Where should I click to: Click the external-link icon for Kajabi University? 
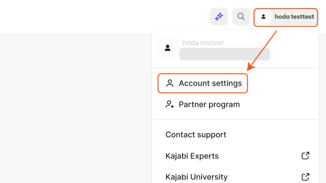[305, 177]
